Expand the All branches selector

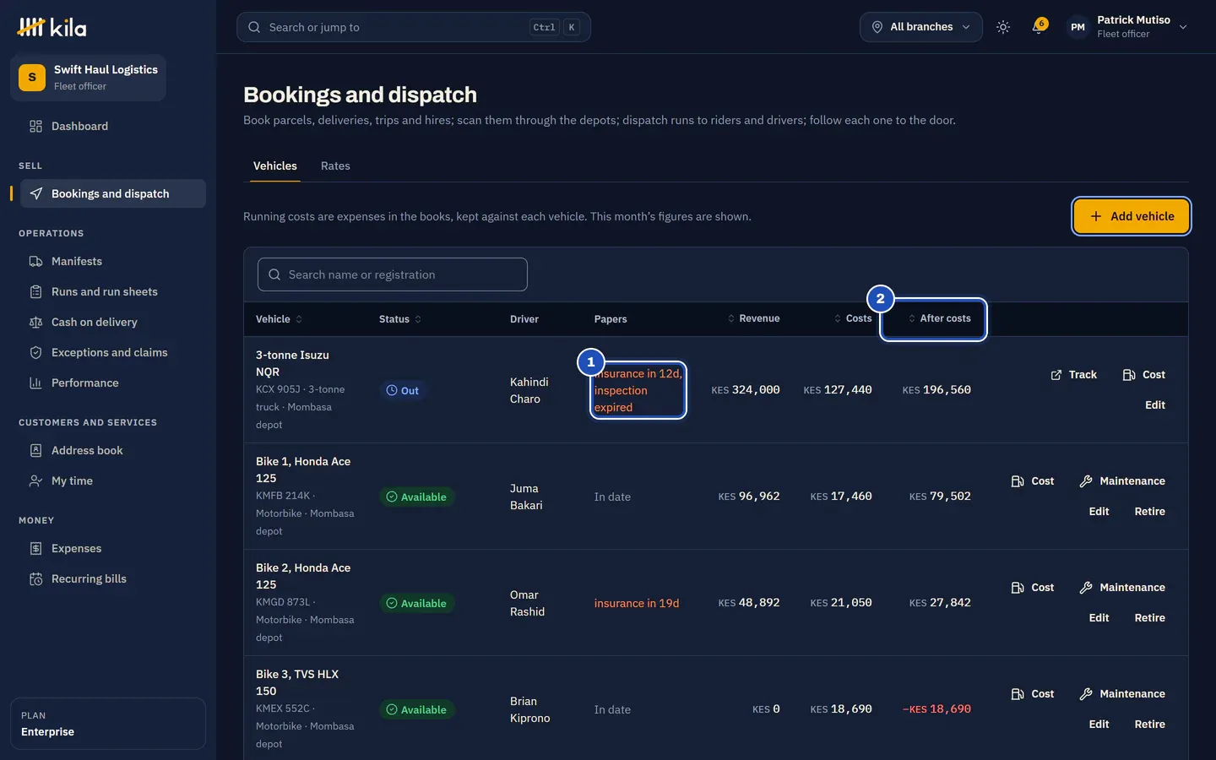921,27
